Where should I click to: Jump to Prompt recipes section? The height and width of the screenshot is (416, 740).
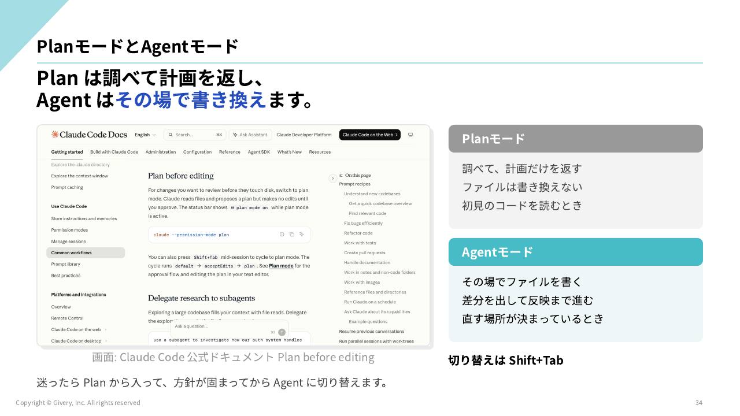point(355,184)
